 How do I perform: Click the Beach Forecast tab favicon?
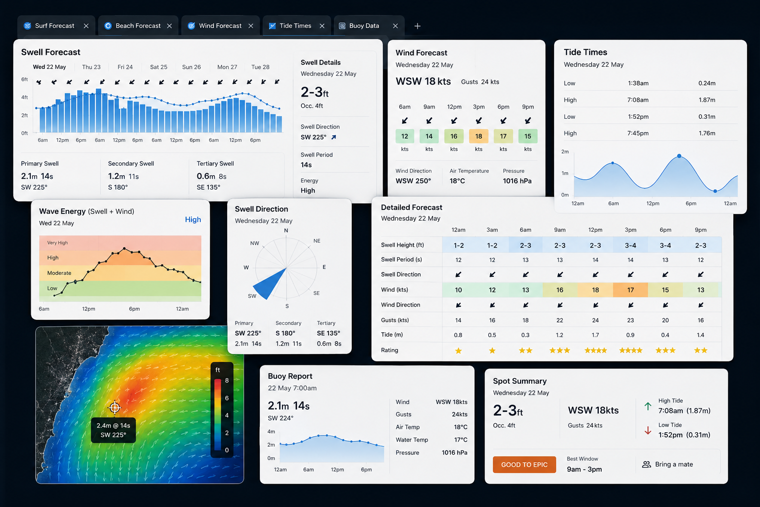point(108,26)
